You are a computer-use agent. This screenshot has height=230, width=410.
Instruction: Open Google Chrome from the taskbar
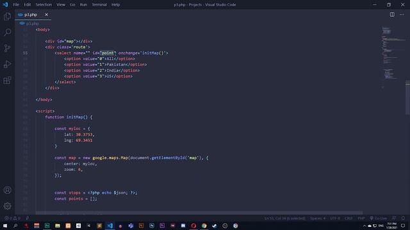click(x=204, y=226)
